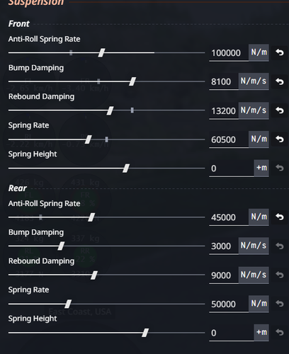The height and width of the screenshot is (354, 289).
Task: Edit the Rear Bump Damping field 3000
Action: click(x=224, y=246)
